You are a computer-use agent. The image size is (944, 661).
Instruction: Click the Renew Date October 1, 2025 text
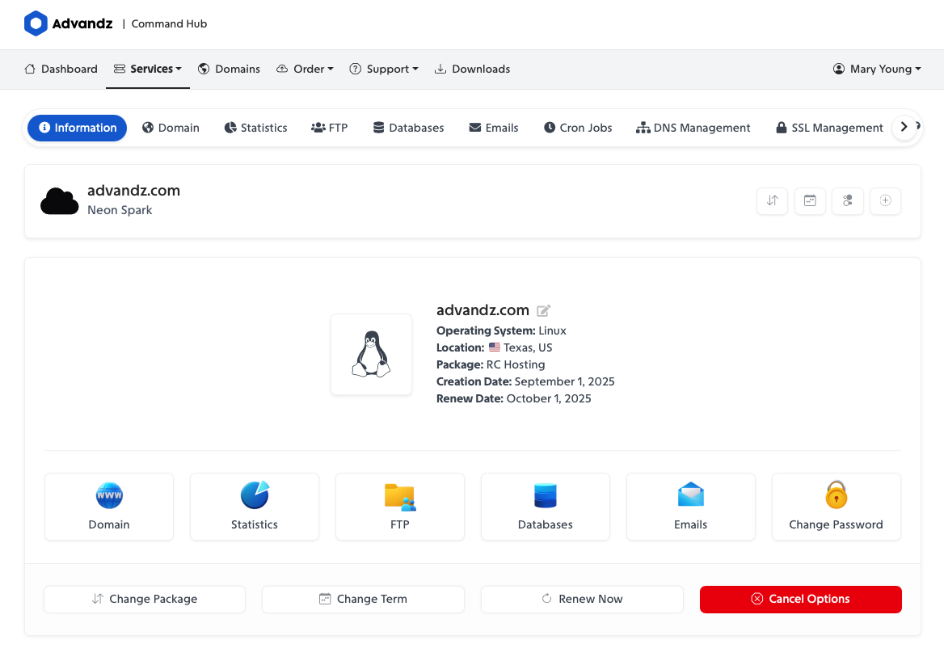pos(513,398)
